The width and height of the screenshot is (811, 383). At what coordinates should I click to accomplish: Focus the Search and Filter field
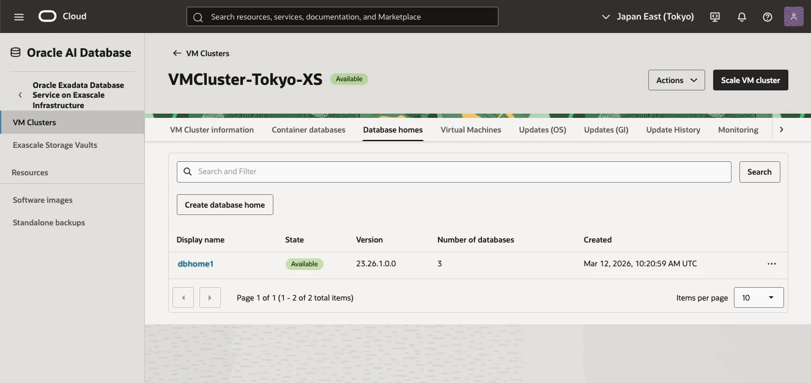pyautogui.click(x=454, y=172)
